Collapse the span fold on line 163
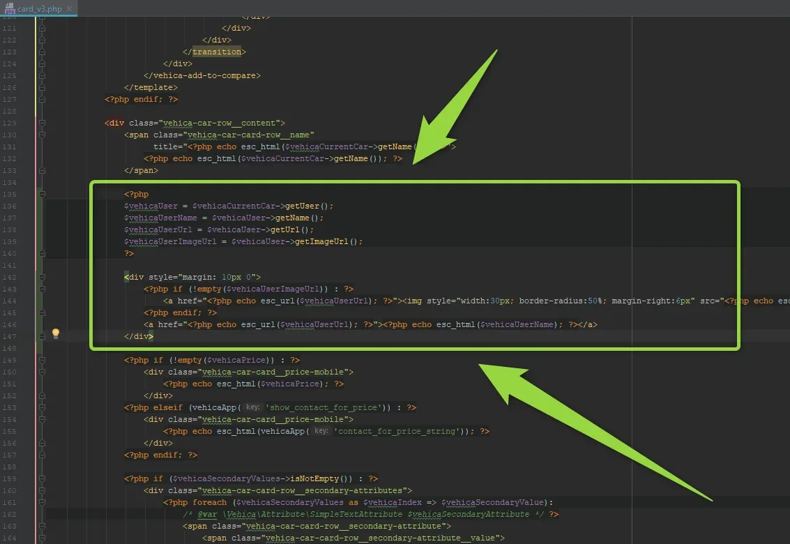 pos(43,526)
